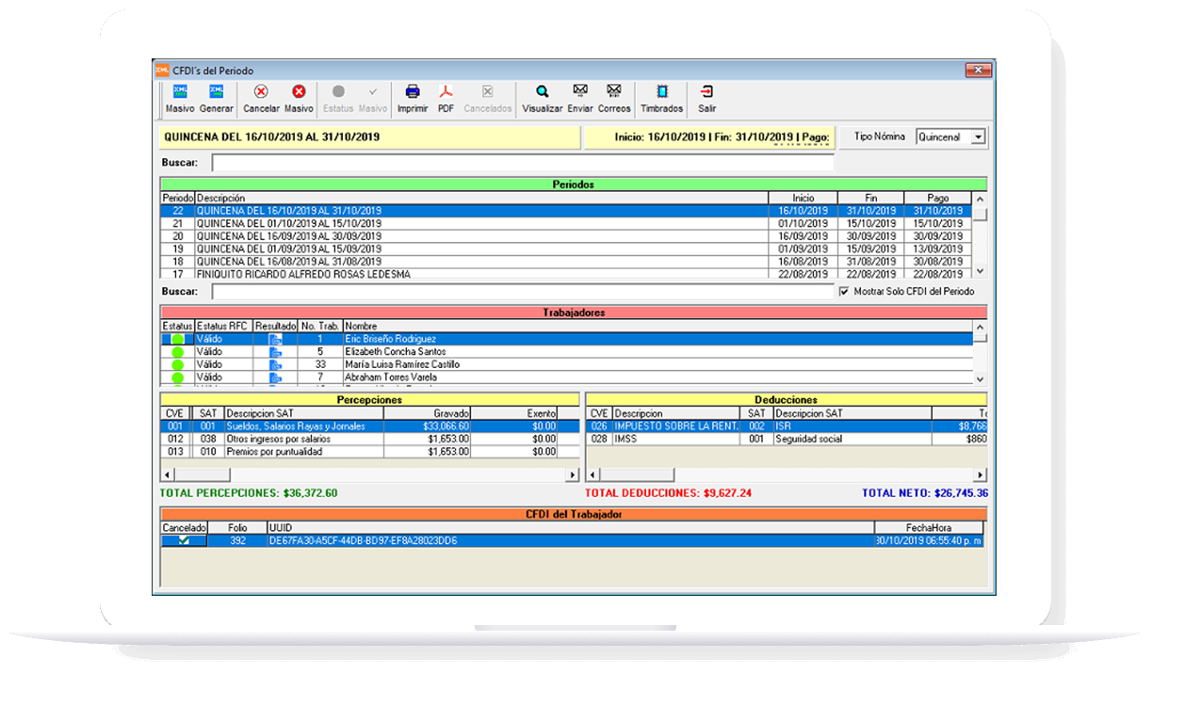1201x722 pixels.
Task: Click the green status dot for Elizabeth Concha Santos
Action: click(177, 352)
